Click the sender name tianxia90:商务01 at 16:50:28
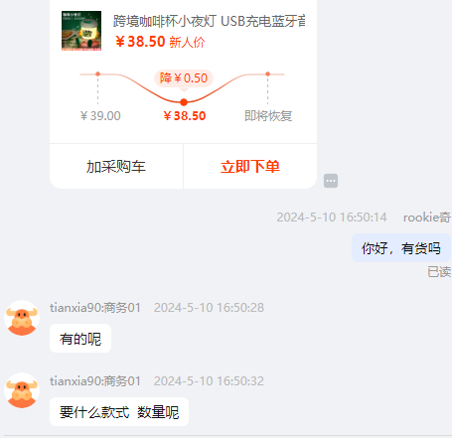 [x=95, y=308]
